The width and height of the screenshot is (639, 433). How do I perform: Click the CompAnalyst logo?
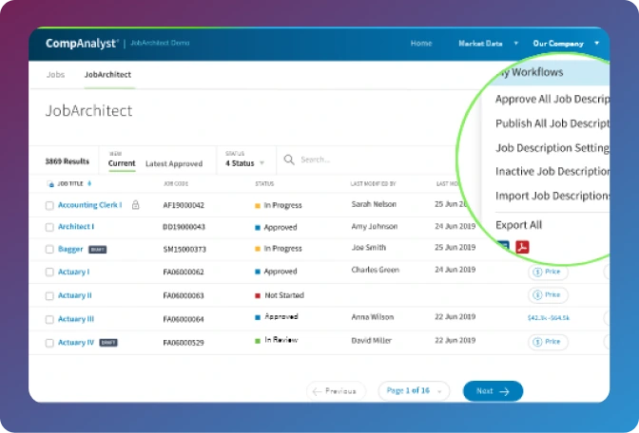tap(82, 44)
